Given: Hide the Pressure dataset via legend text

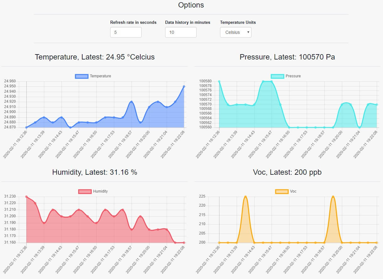Looking at the screenshot, I should 293,76.
